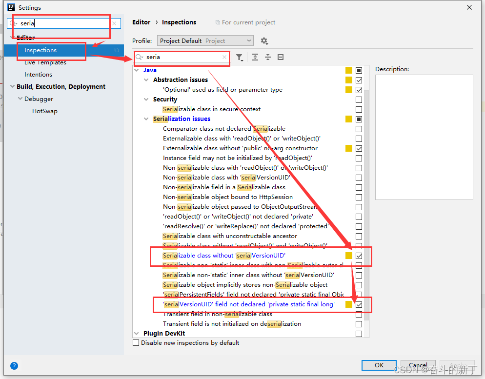Viewport: 485px width, 379px height.
Task: Collapse the Build, Execution, Deployment section
Action: [x=12, y=87]
